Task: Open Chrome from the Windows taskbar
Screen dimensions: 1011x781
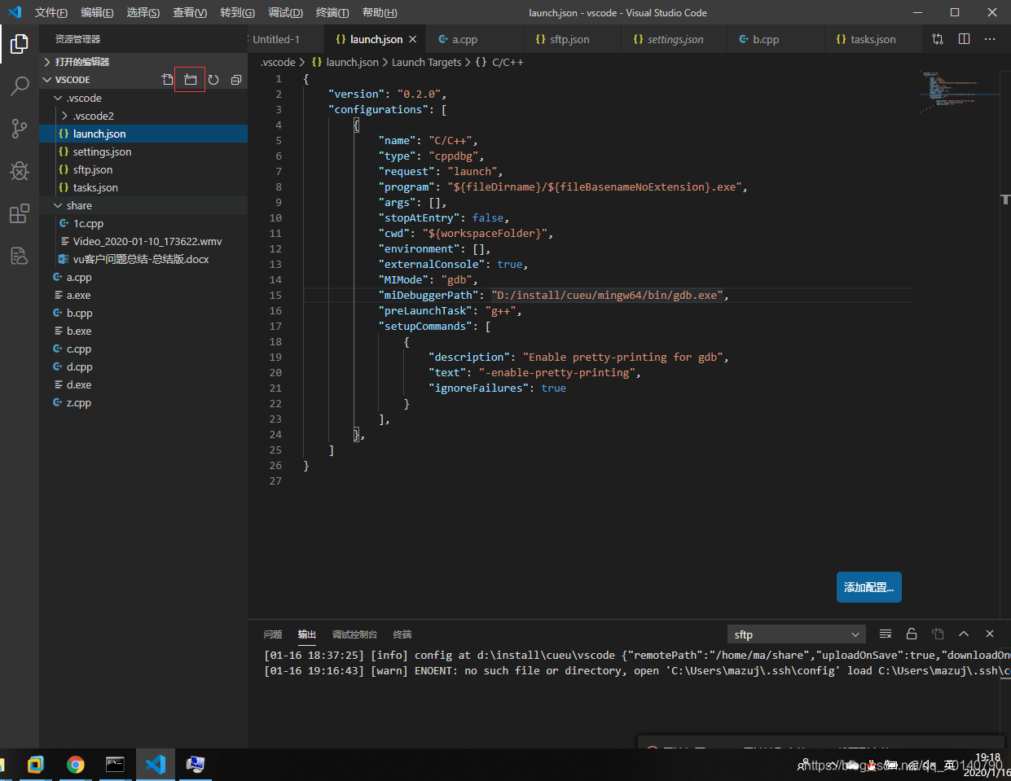Action: tap(76, 765)
